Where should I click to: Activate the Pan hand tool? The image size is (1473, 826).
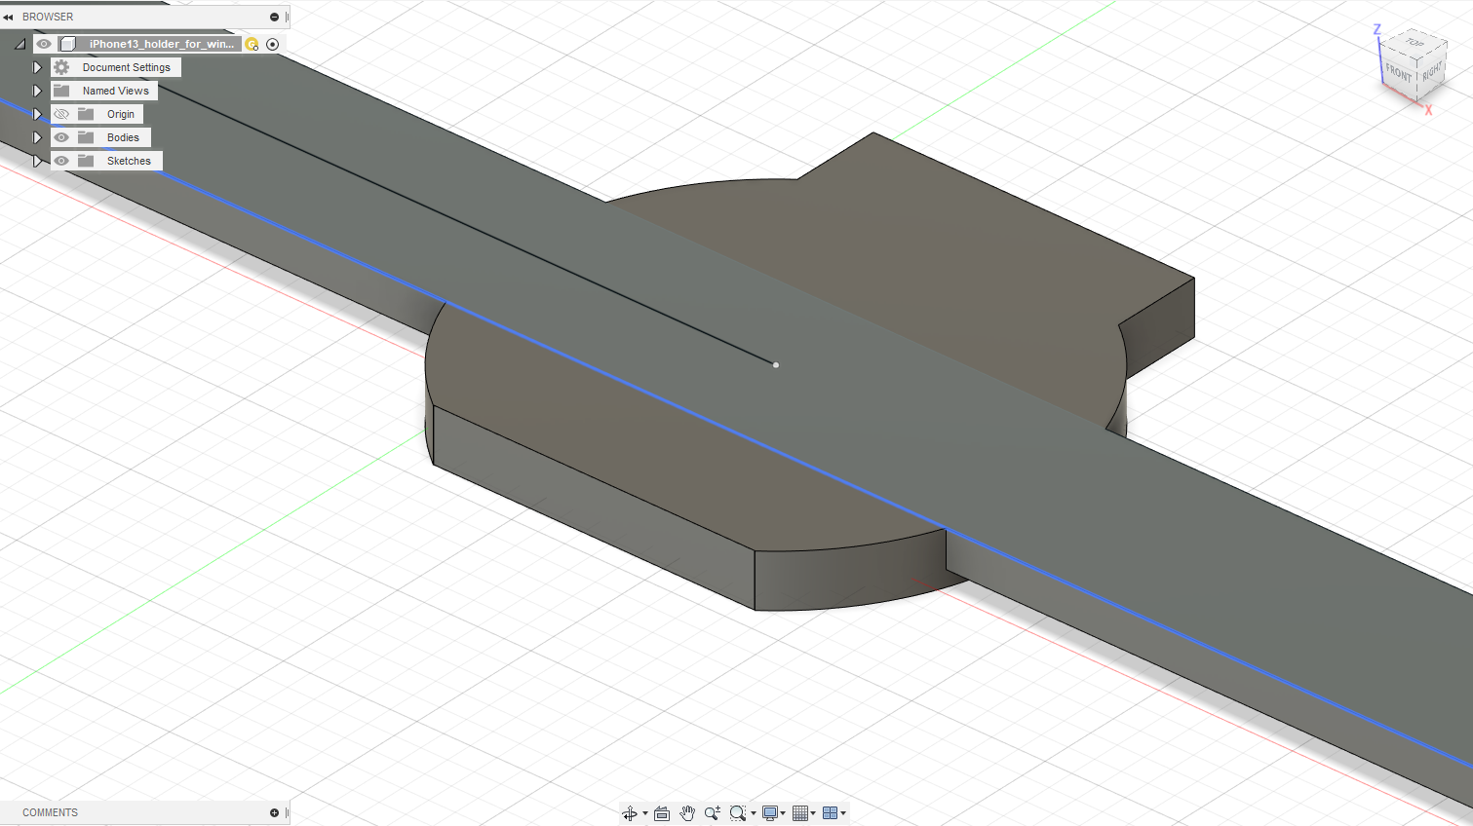pyautogui.click(x=687, y=813)
